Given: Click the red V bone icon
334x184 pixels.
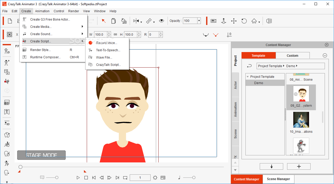Looking at the screenshot, I should coord(215,35).
